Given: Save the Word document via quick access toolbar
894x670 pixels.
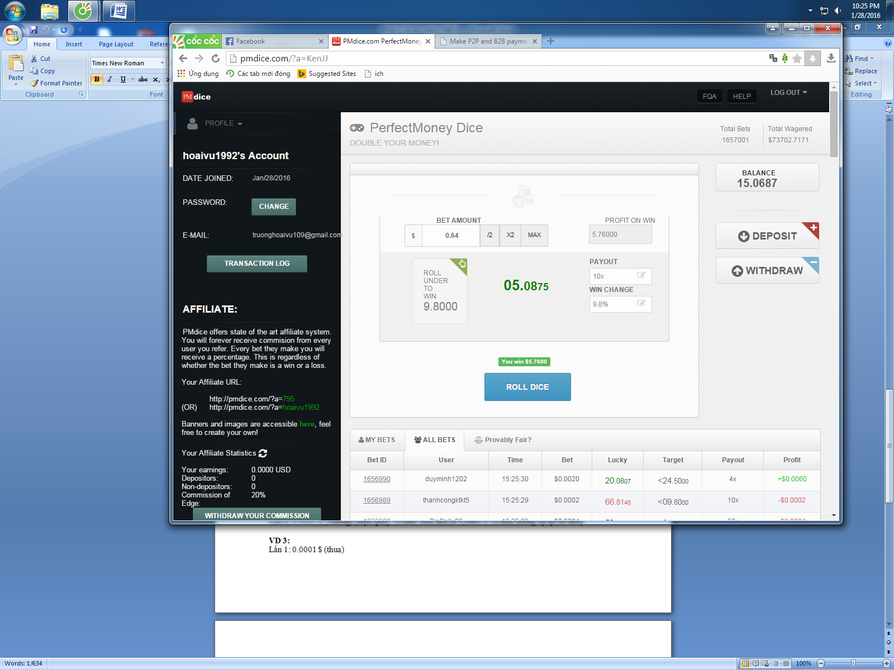Looking at the screenshot, I should (34, 30).
